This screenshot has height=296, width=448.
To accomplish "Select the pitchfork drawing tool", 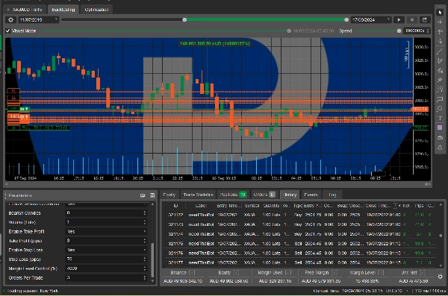I will (x=440, y=61).
